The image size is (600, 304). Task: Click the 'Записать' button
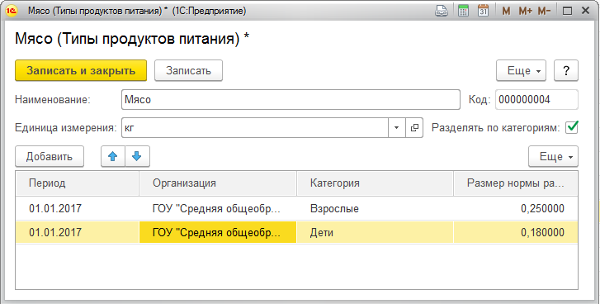click(x=188, y=70)
